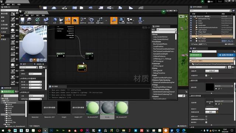This screenshot has height=133, width=236.
Task: Click the black virtual texture thumbnail swatch
Action: [210, 87]
